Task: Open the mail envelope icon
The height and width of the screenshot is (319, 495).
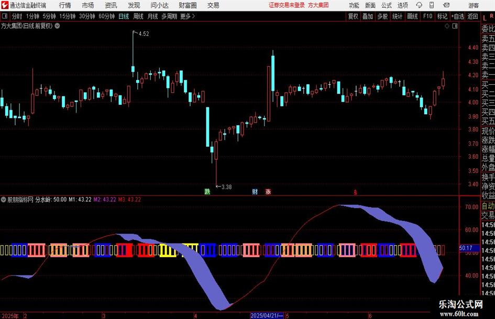Action: tap(446, 5)
